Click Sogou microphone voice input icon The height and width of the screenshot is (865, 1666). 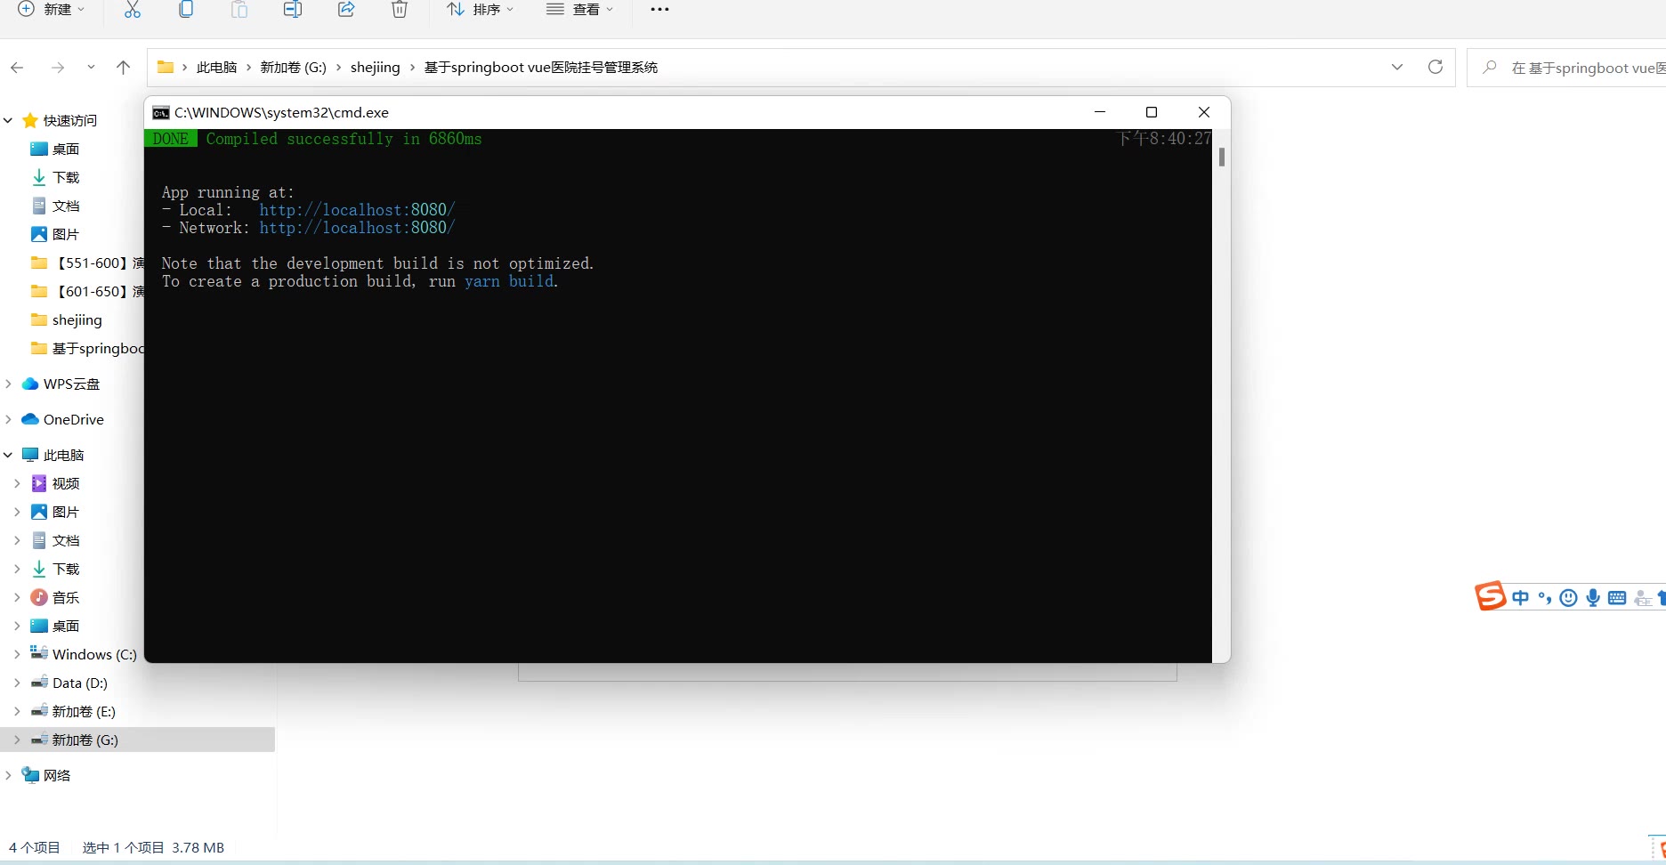[1593, 598]
